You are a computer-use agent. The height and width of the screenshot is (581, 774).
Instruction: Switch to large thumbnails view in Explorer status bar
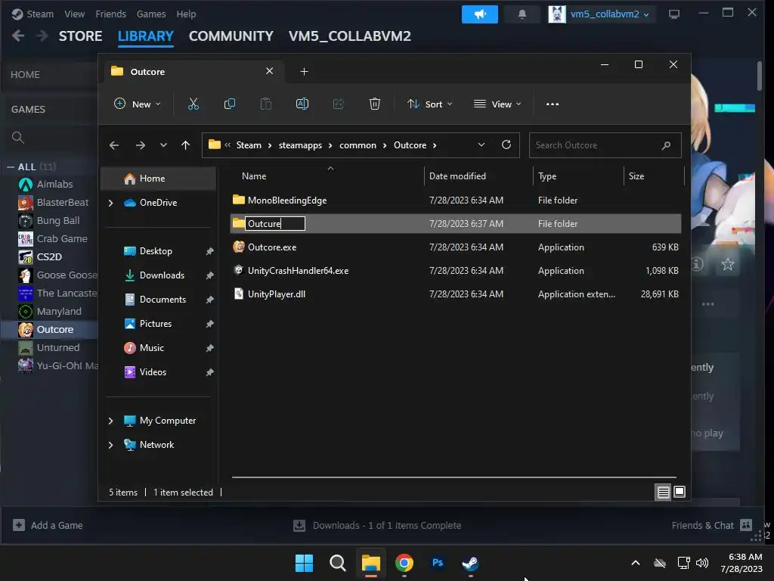click(680, 492)
